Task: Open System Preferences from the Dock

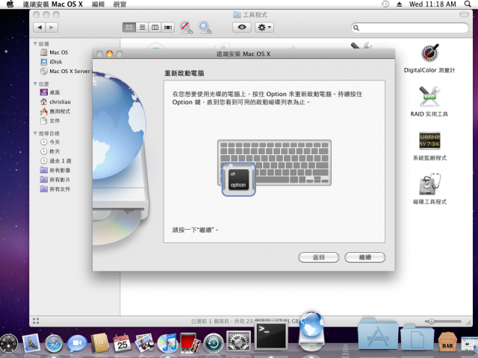Action: pyautogui.click(x=238, y=341)
